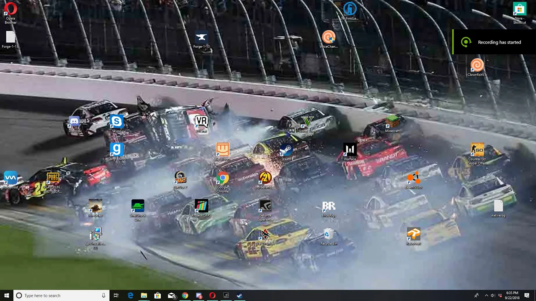Switch to Discord on the taskbar
This screenshot has width=536, height=301.
198,296
